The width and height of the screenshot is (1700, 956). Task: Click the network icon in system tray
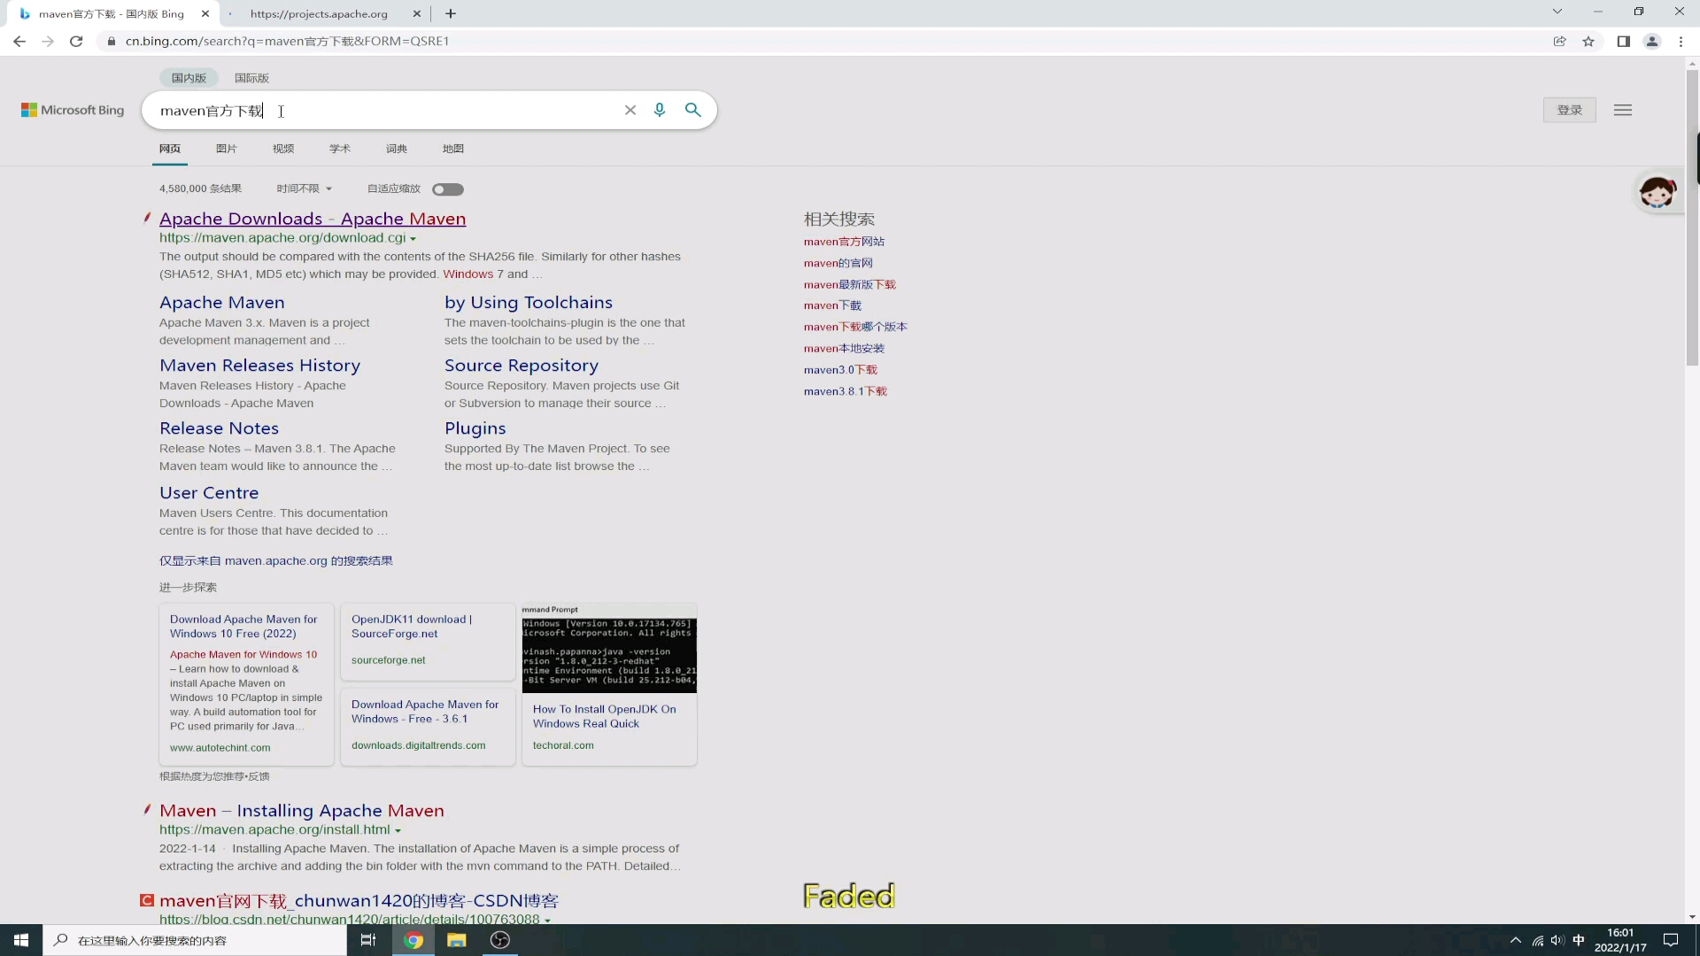[x=1537, y=940]
